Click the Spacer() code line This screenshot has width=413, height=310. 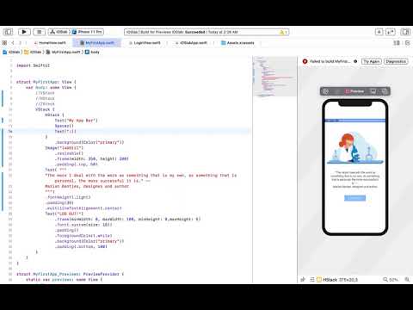tap(65, 126)
